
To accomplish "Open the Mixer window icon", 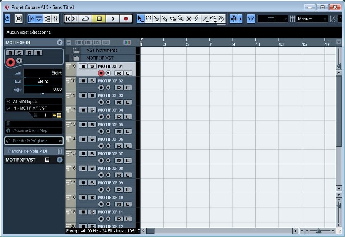I will click(x=56, y=19).
